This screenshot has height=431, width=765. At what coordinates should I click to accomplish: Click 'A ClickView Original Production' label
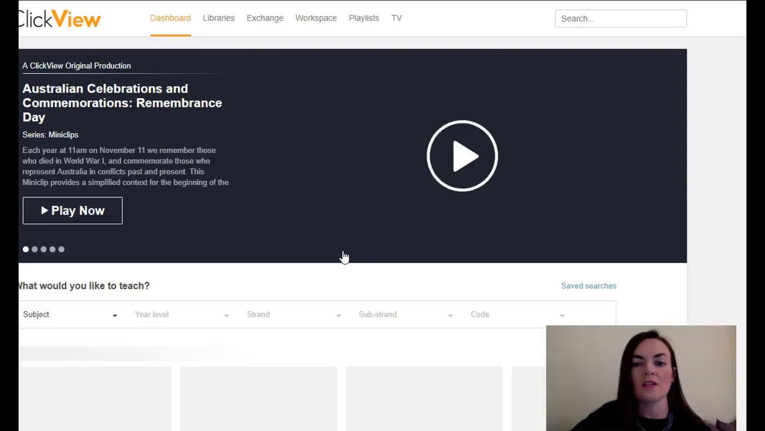(x=76, y=66)
